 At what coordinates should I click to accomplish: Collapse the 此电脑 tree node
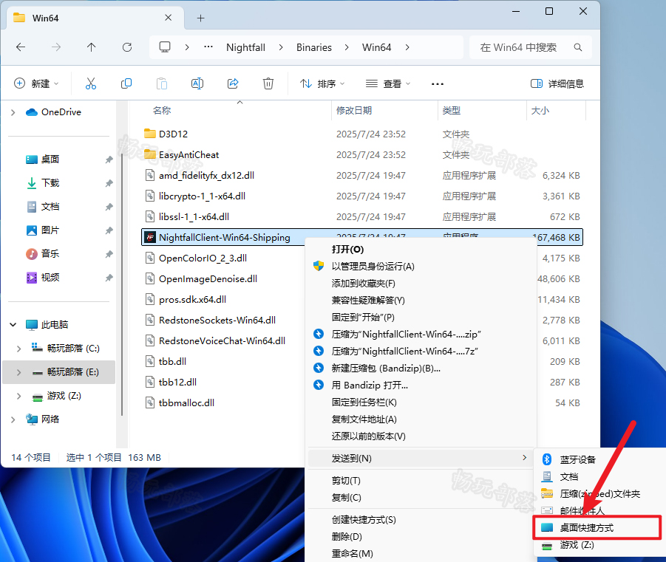[13, 325]
